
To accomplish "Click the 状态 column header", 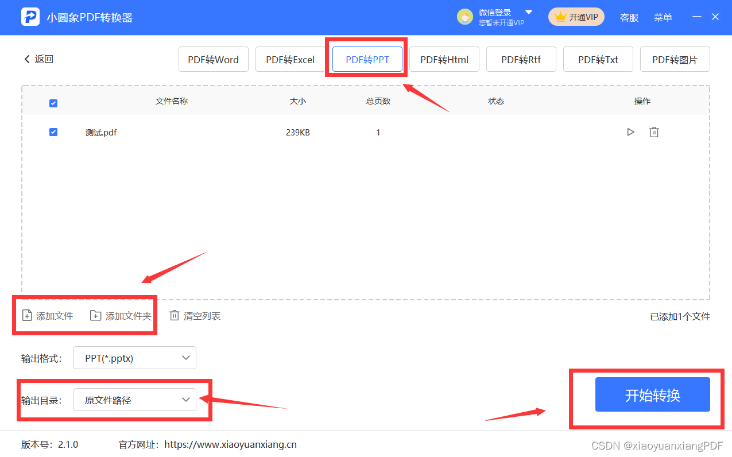I will click(496, 101).
